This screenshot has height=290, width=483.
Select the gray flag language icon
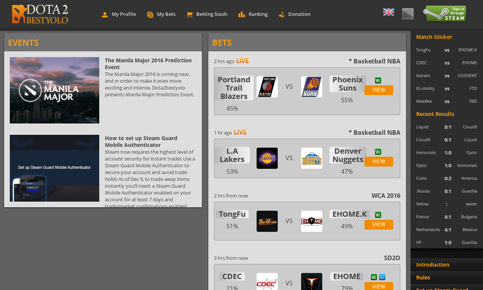coord(408,14)
